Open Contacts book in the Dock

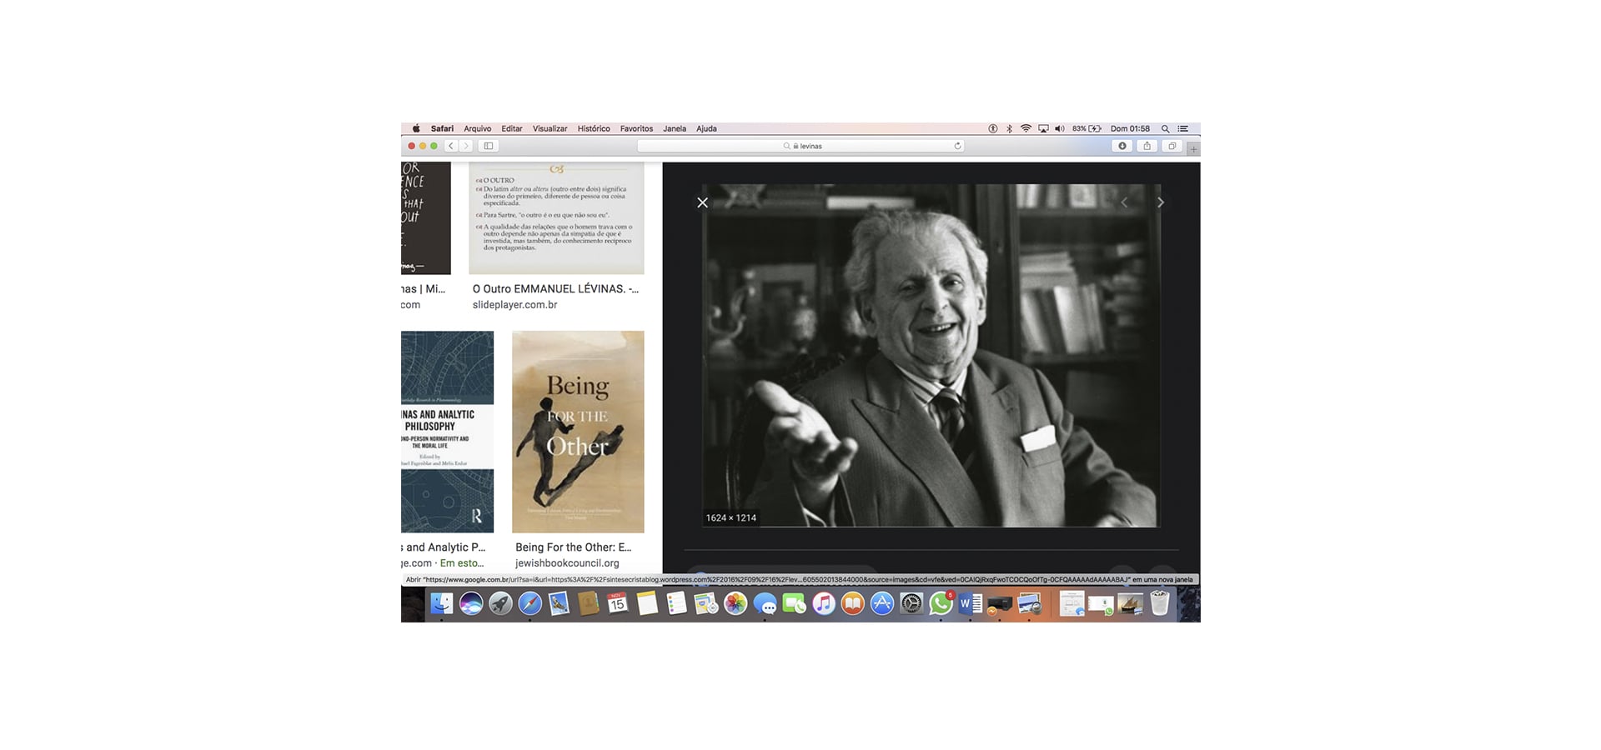pyautogui.click(x=589, y=603)
